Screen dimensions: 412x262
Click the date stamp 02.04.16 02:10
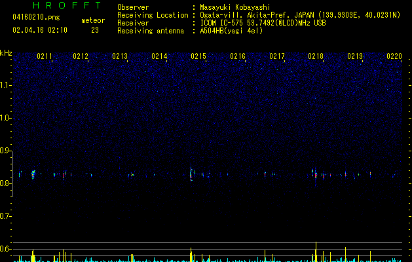[40, 30]
